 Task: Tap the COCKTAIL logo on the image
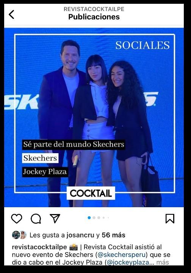pos(91,193)
